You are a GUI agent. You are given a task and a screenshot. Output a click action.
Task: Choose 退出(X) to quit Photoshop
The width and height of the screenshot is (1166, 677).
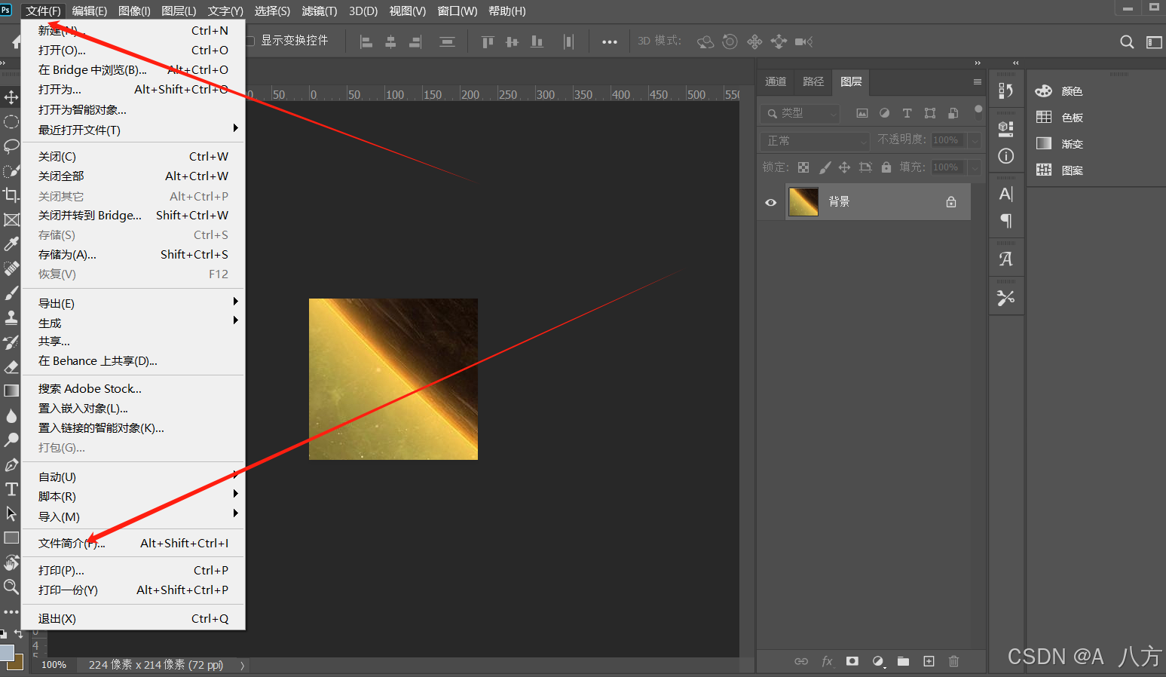133,618
